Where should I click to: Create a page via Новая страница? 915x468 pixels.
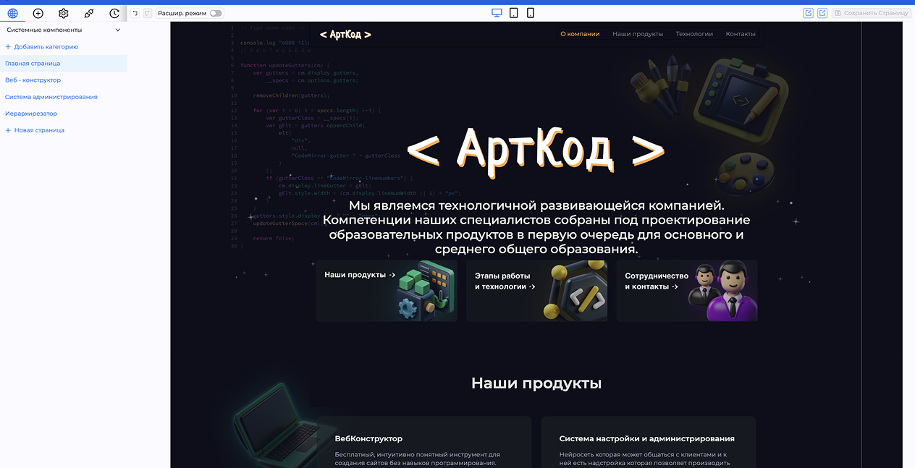tap(39, 130)
